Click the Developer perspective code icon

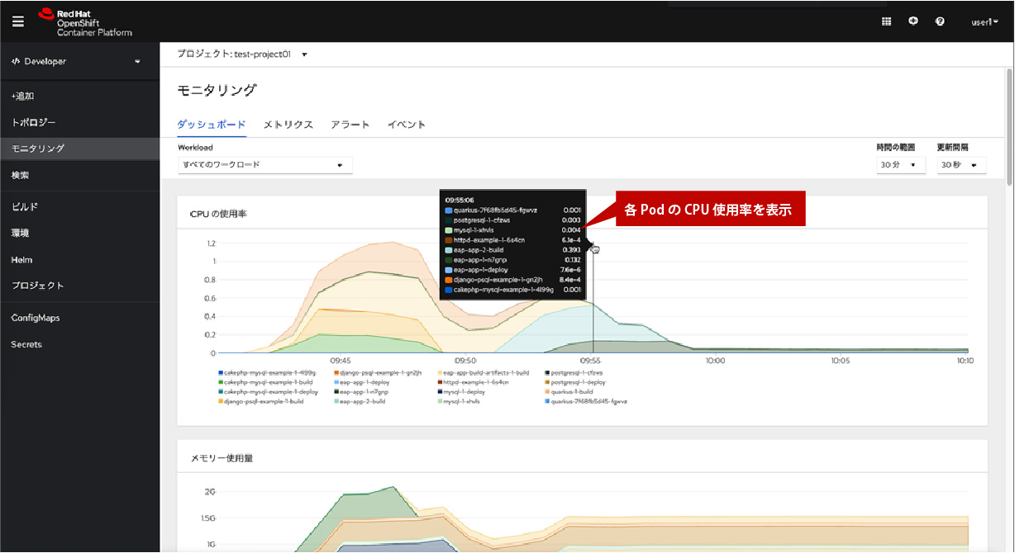pos(16,62)
